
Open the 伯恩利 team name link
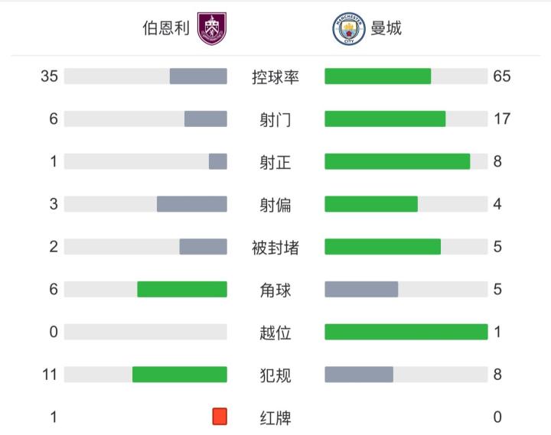(166, 29)
